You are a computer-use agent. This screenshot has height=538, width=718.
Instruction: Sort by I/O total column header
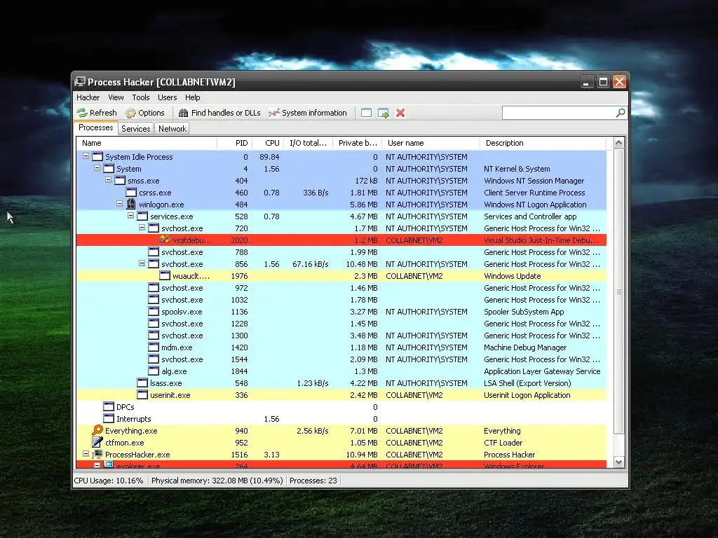click(x=309, y=143)
